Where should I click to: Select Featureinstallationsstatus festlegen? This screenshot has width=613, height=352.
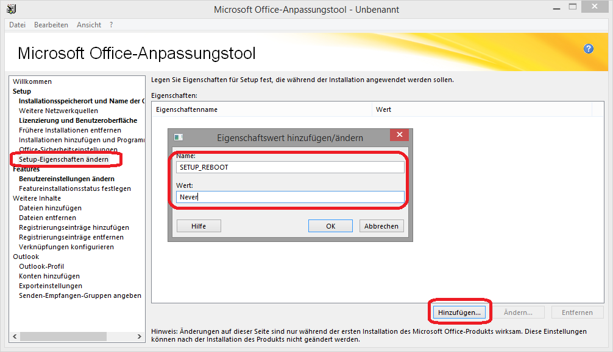[x=75, y=188]
